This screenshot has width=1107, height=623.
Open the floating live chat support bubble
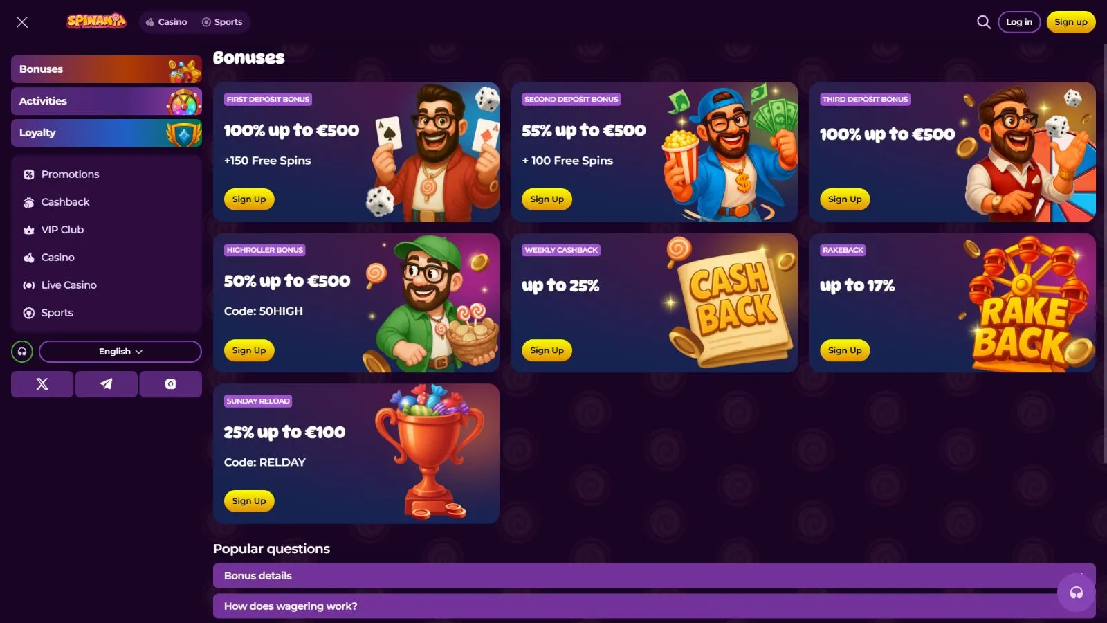pos(1077,593)
